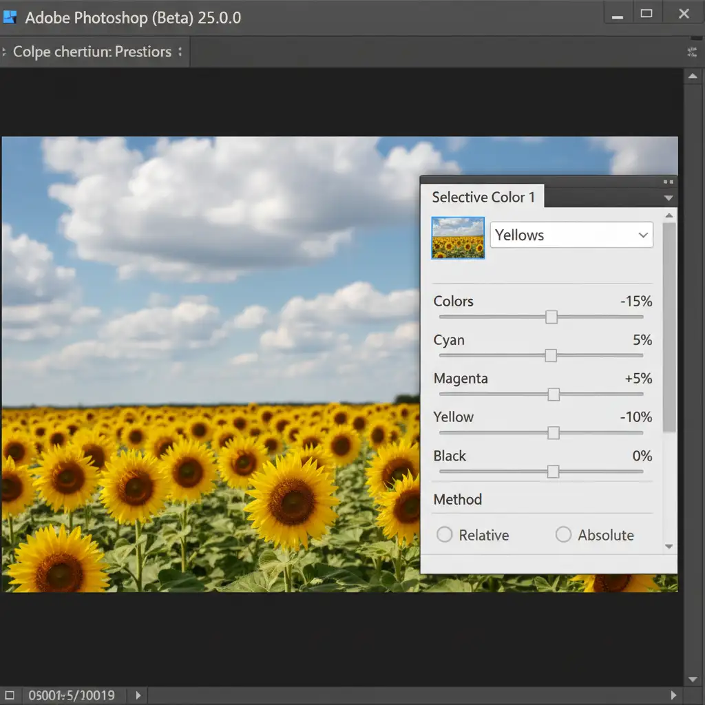Select the Colpe chertiun: Prestiors document tab
The image size is (705, 705).
click(92, 52)
